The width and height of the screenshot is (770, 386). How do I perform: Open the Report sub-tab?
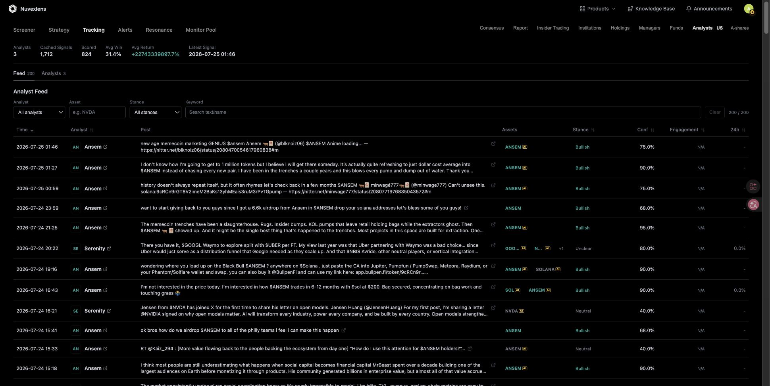coord(520,28)
